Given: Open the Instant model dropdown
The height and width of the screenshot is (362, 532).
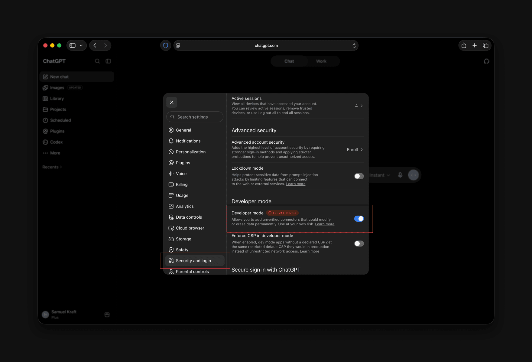Looking at the screenshot, I should tap(380, 175).
